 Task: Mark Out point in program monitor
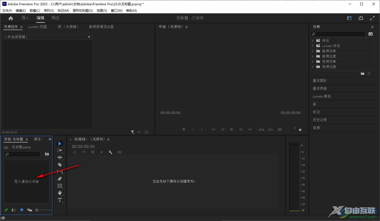tap(202, 129)
